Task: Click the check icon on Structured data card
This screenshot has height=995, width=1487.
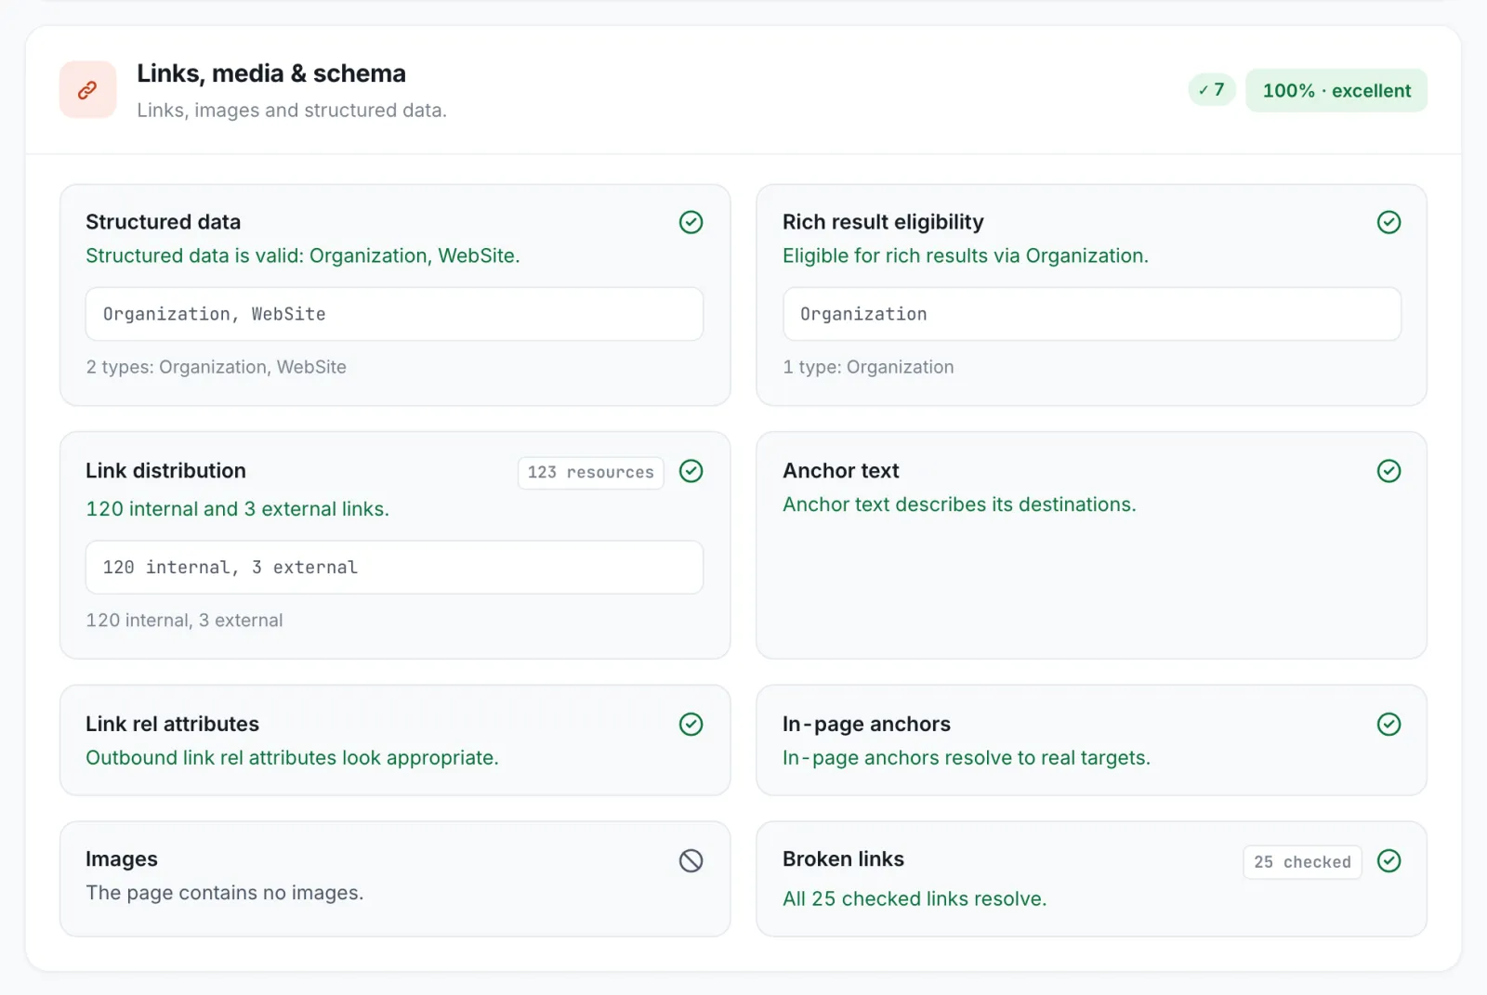Action: click(691, 222)
